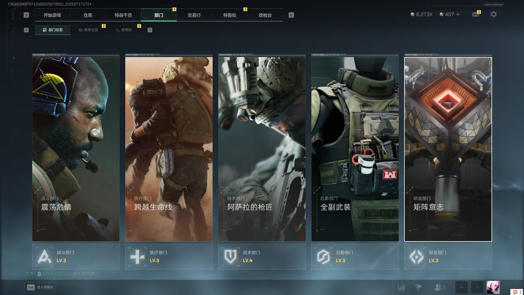Click the logistics department hexagon icon
This screenshot has height=295, width=524.
coord(323,257)
